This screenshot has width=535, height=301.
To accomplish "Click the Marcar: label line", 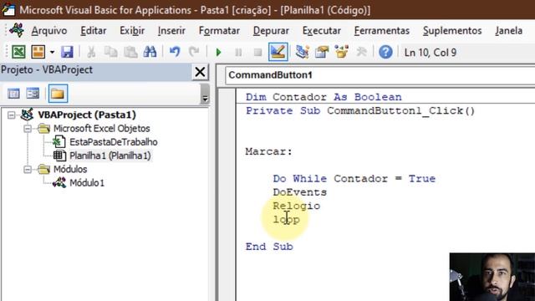I will click(x=269, y=151).
